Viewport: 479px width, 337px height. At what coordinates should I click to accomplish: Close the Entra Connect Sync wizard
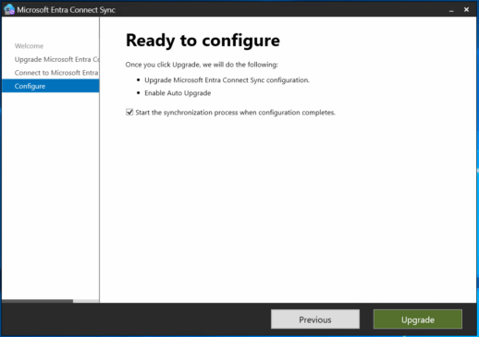[x=466, y=10]
